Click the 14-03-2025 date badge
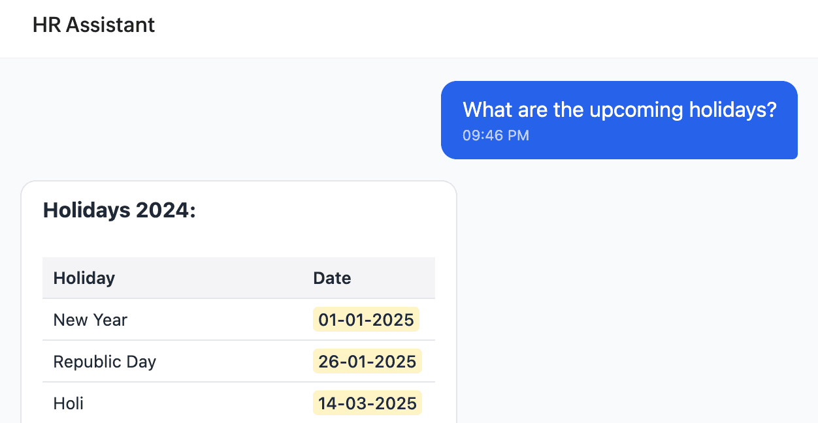The width and height of the screenshot is (818, 423). [367, 403]
